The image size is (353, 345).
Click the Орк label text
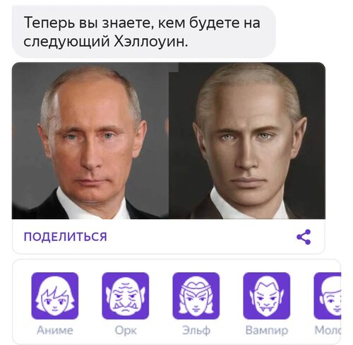pos(126,331)
